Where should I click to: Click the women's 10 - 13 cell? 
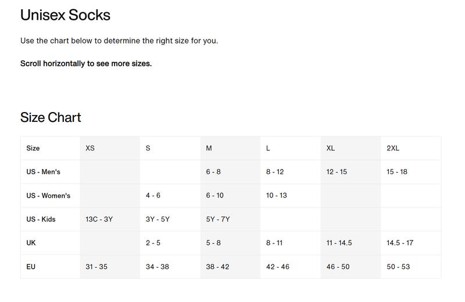click(x=277, y=196)
